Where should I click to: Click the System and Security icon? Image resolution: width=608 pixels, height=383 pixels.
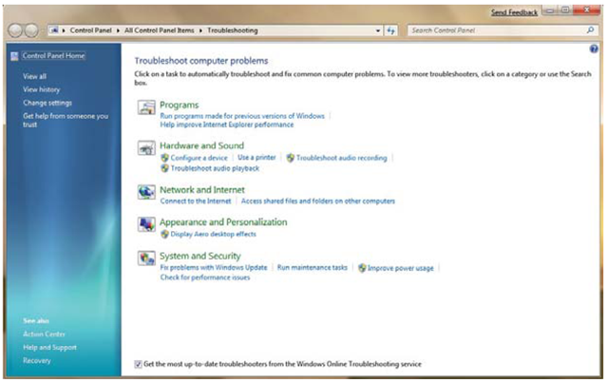[x=146, y=259]
